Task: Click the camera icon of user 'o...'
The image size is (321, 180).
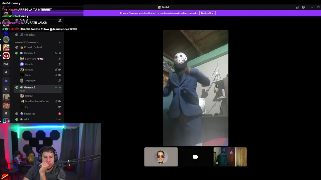Action: (x=60, y=107)
